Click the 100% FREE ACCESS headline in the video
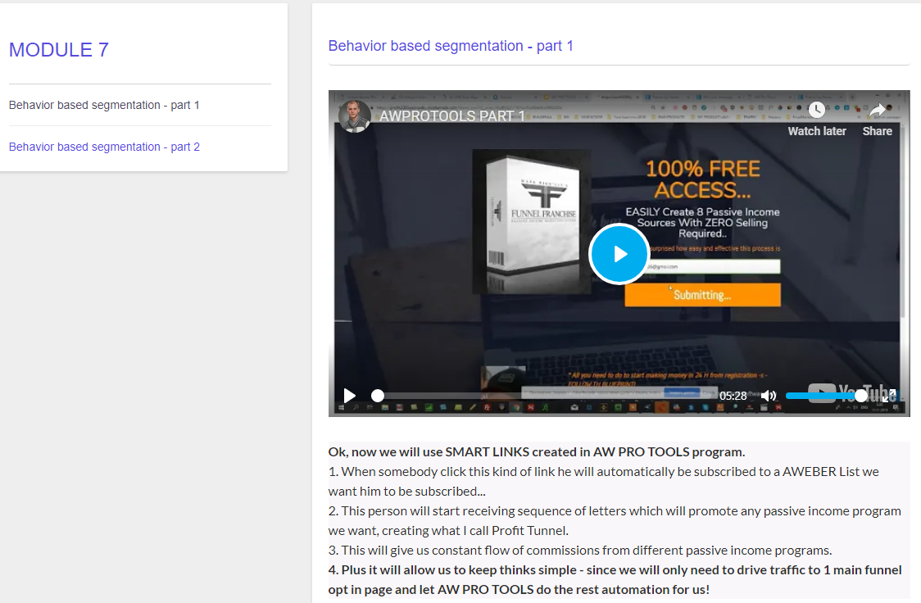The height and width of the screenshot is (603, 921). coord(702,179)
